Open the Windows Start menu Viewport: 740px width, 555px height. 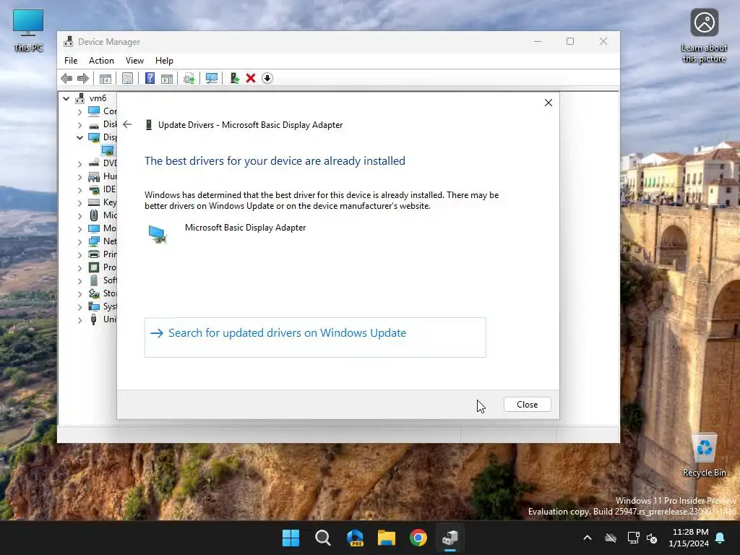tap(291, 538)
